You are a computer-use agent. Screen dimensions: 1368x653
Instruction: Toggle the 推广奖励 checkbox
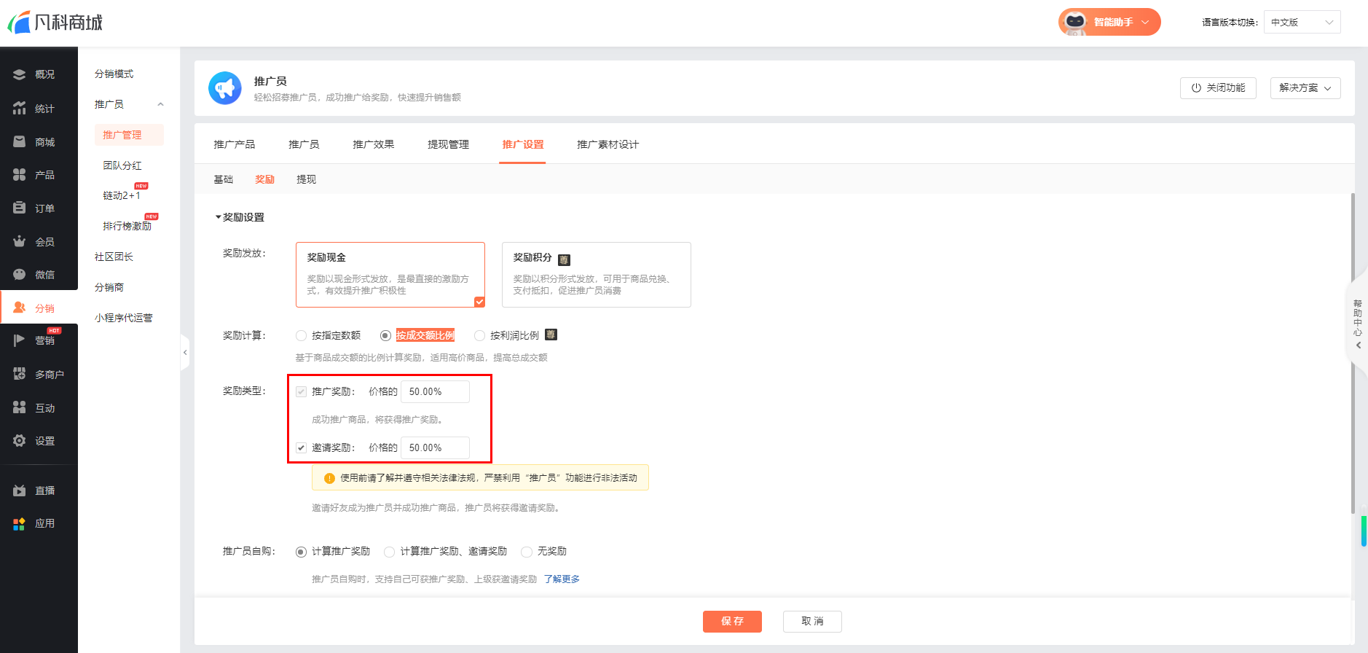301,391
